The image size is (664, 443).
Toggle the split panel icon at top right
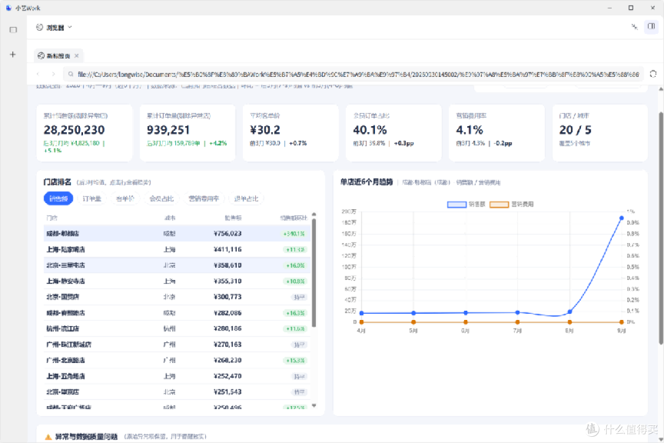tap(651, 26)
